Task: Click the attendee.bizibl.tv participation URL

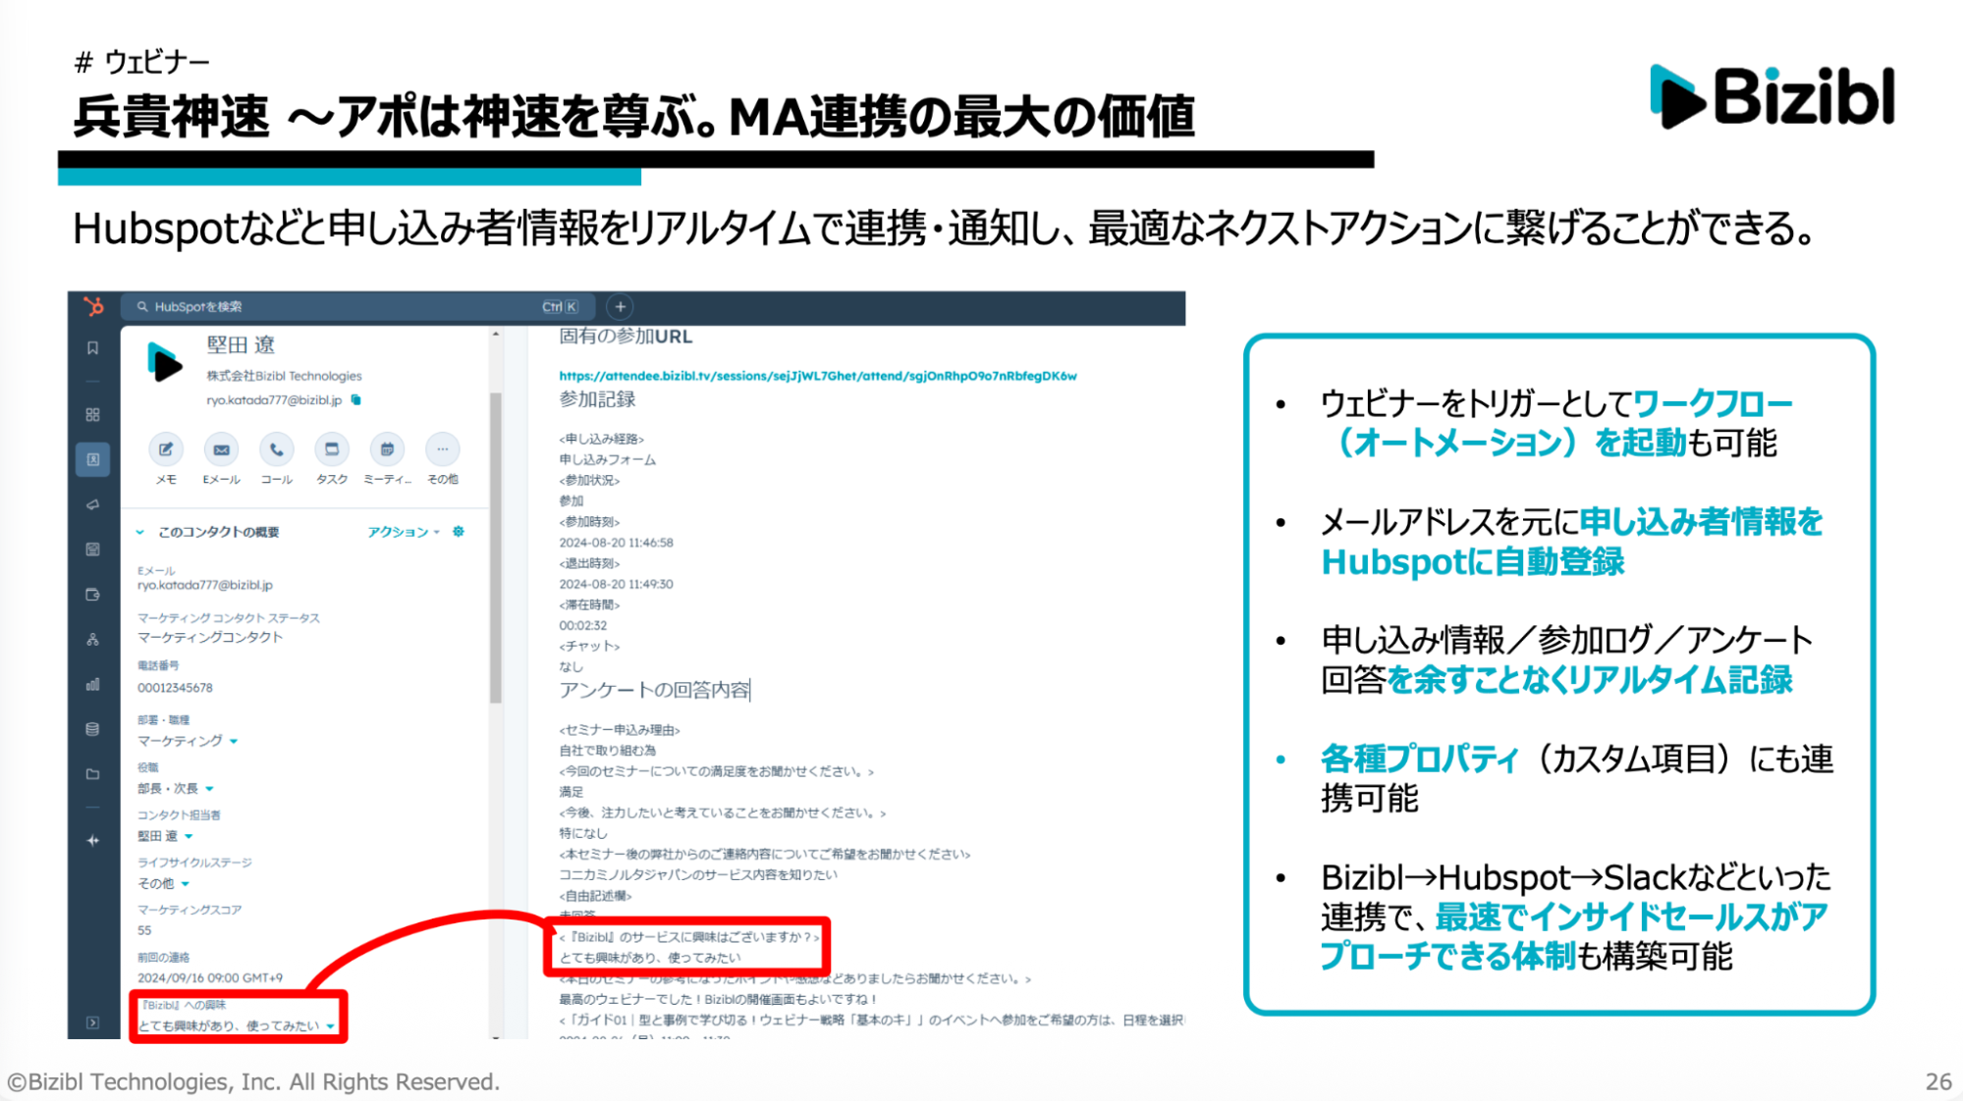Action: pos(817,376)
